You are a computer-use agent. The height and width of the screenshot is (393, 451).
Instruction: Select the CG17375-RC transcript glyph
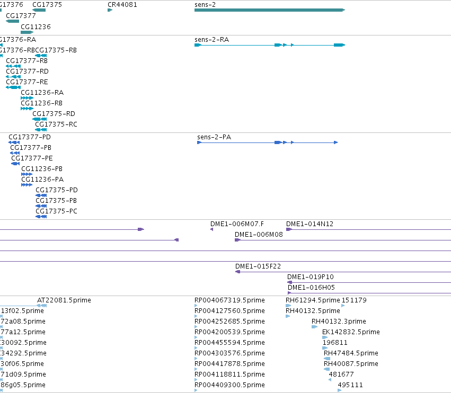pos(41,130)
